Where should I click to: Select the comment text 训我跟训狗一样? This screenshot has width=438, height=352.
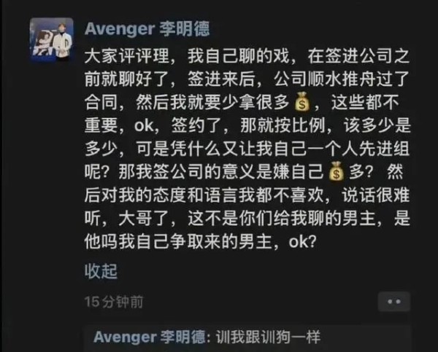[x=268, y=337]
